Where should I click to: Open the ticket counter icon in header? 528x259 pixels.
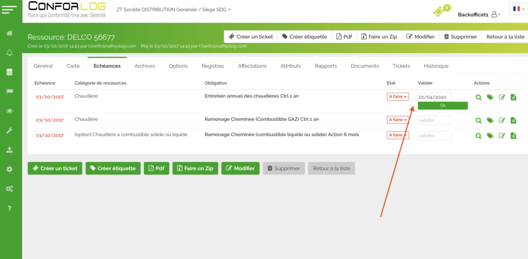click(x=440, y=11)
